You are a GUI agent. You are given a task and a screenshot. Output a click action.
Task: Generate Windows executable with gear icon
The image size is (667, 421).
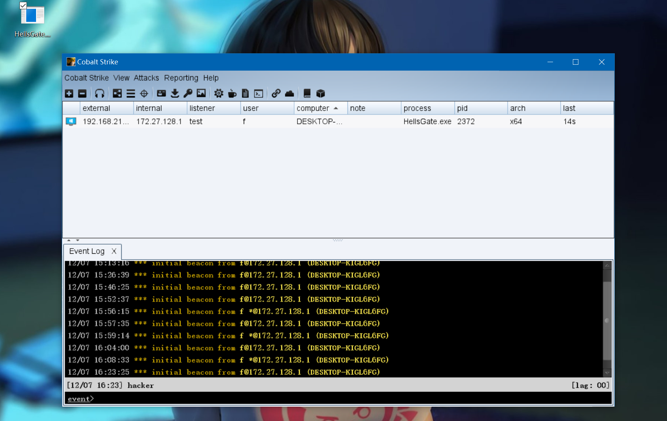[x=219, y=93]
